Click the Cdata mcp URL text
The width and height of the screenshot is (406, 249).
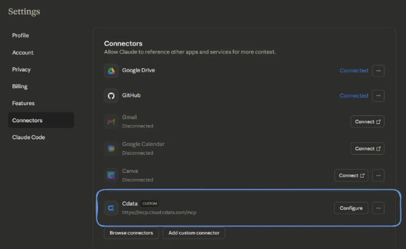tap(159, 212)
